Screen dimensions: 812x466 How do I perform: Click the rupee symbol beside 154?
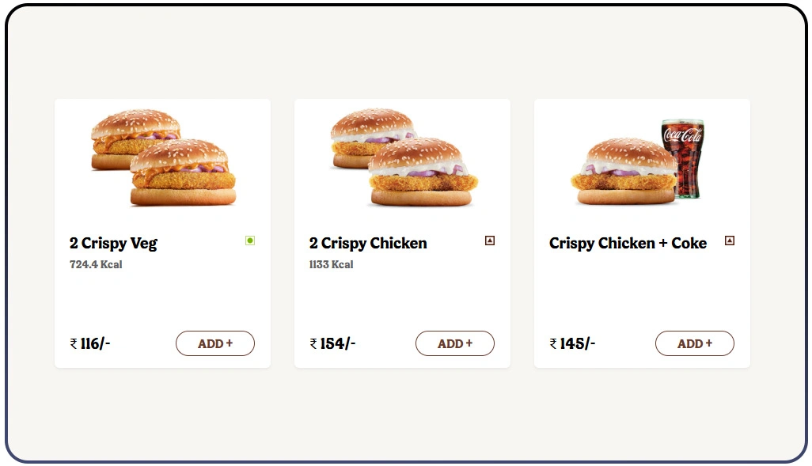(313, 343)
